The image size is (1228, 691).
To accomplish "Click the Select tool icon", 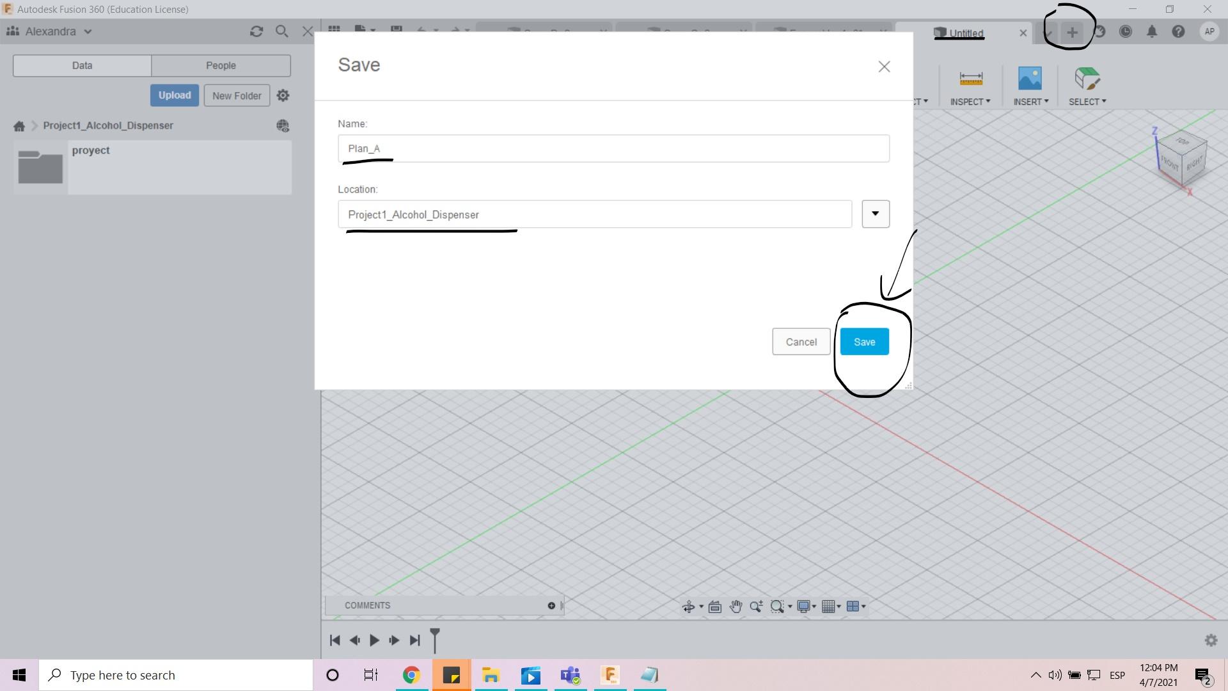I will tap(1087, 79).
